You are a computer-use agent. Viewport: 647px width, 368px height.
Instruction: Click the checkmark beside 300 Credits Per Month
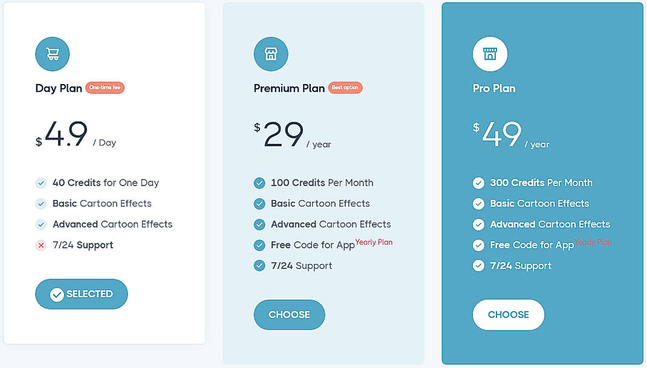point(478,182)
